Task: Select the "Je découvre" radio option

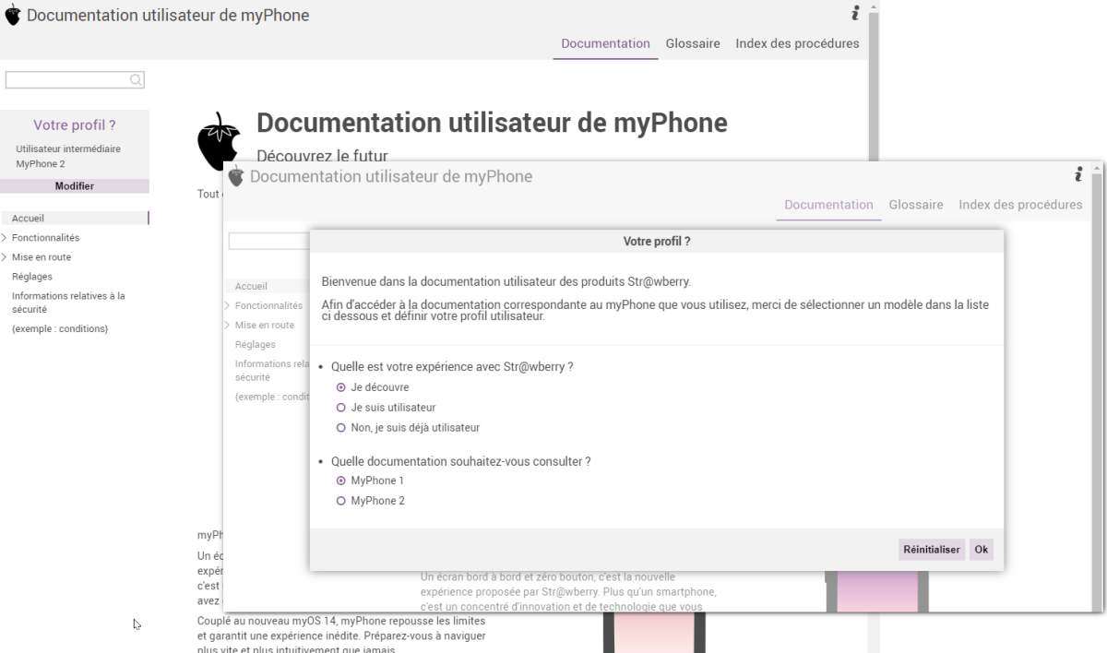Action: click(341, 387)
